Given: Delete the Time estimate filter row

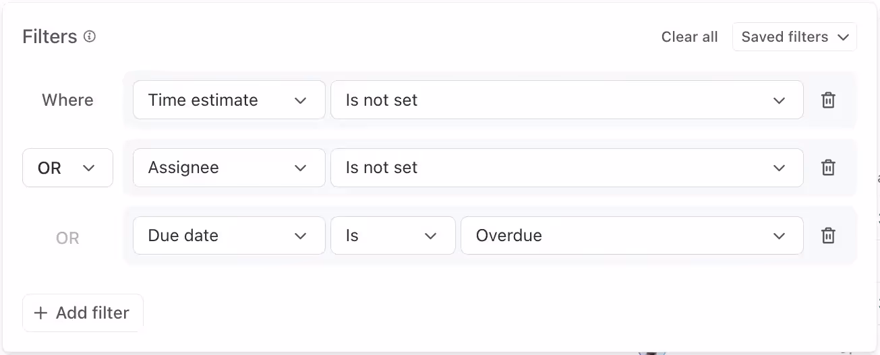Looking at the screenshot, I should [x=828, y=100].
